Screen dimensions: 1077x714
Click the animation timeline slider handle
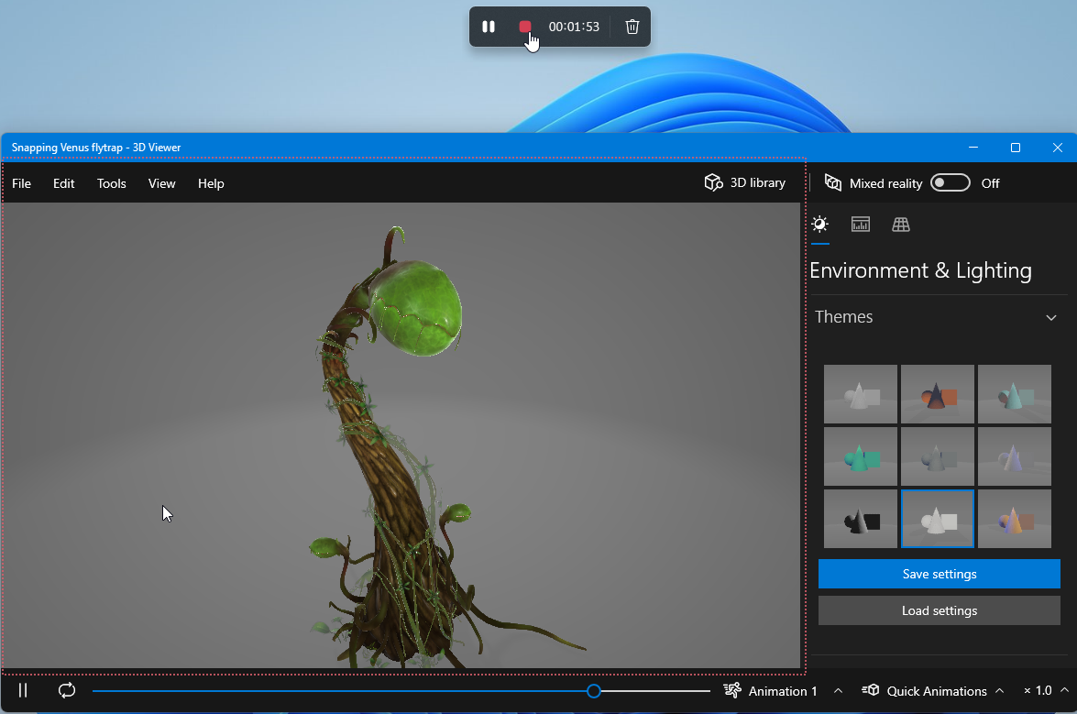pyautogui.click(x=594, y=691)
